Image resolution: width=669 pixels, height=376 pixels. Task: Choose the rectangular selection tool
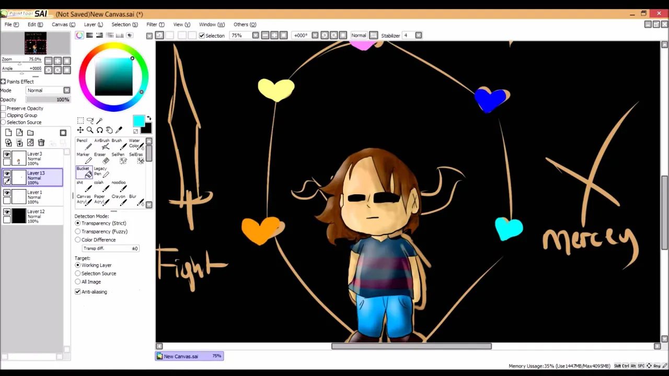coord(80,121)
